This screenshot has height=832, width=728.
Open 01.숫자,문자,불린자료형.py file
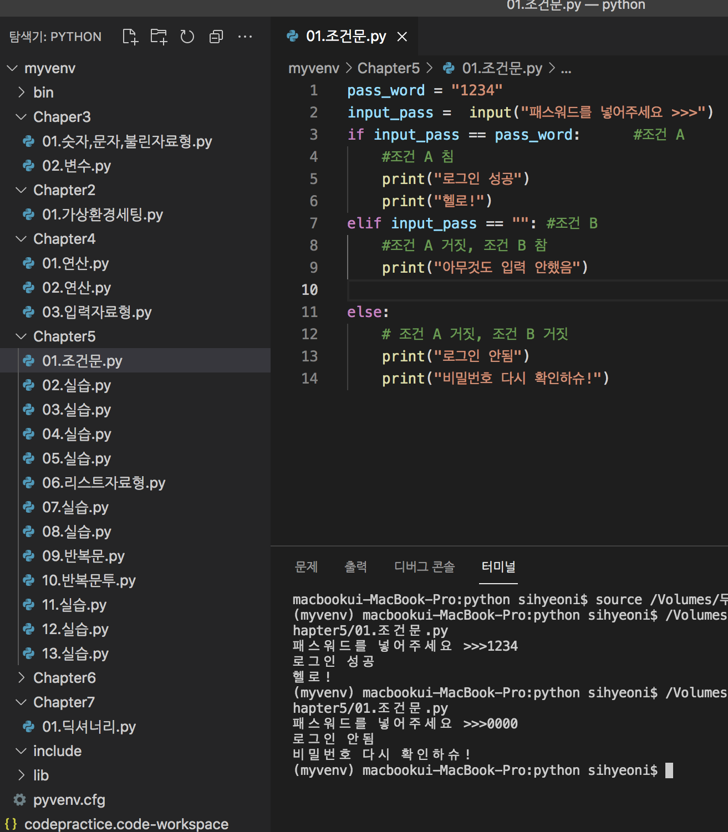pyautogui.click(x=135, y=141)
